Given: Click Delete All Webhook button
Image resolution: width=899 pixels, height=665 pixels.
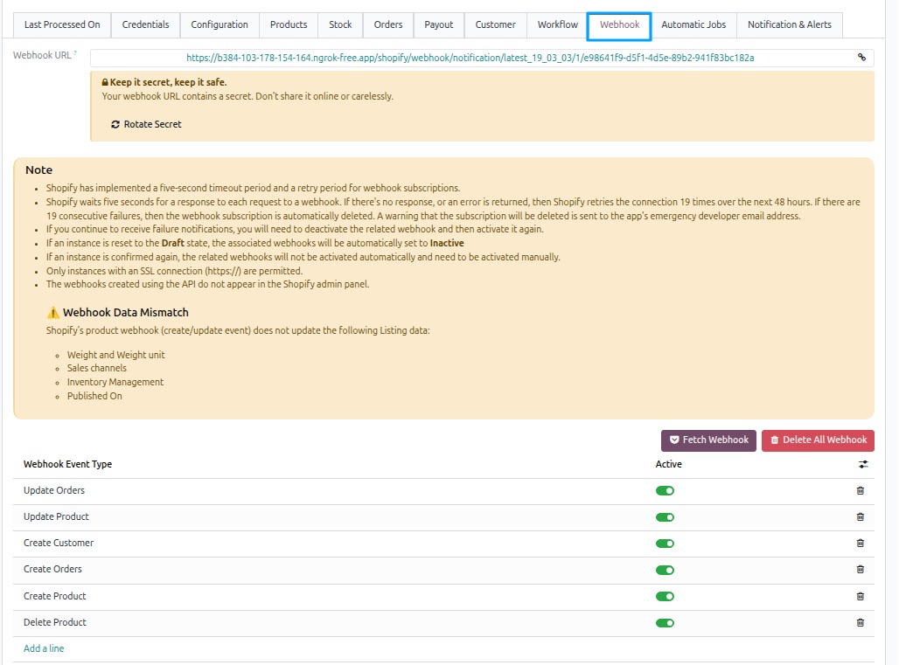Looking at the screenshot, I should point(819,440).
